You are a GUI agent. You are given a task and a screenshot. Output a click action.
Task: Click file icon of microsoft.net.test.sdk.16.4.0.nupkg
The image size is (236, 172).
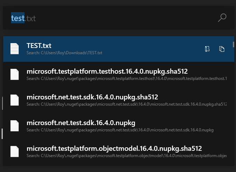coord(14,126)
